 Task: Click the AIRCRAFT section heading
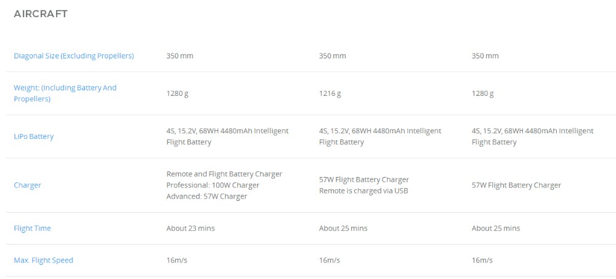coord(41,14)
